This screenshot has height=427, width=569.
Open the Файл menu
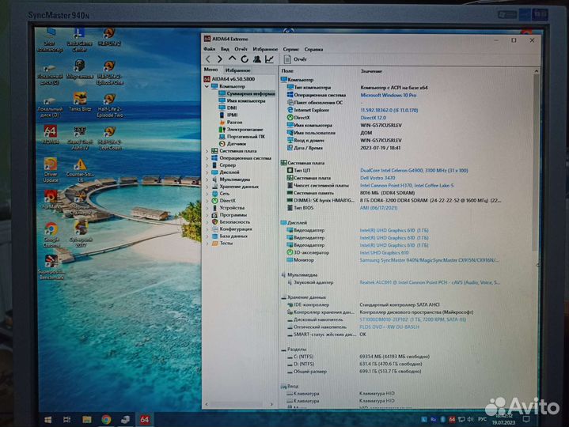pos(210,49)
